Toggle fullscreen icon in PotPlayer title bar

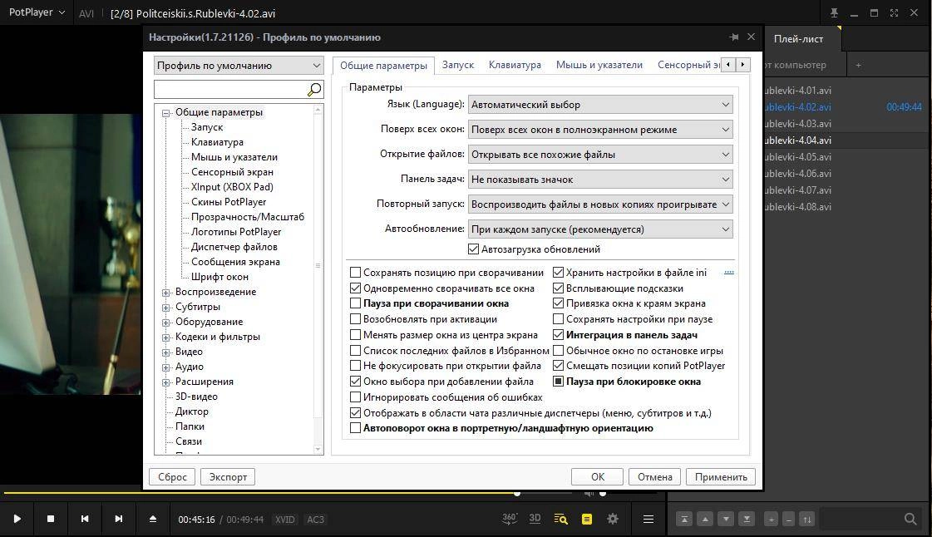coord(894,12)
